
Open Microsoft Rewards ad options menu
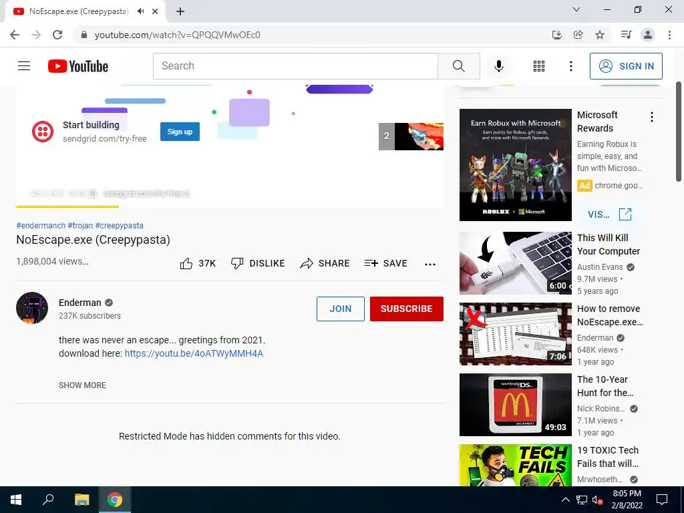tap(651, 116)
